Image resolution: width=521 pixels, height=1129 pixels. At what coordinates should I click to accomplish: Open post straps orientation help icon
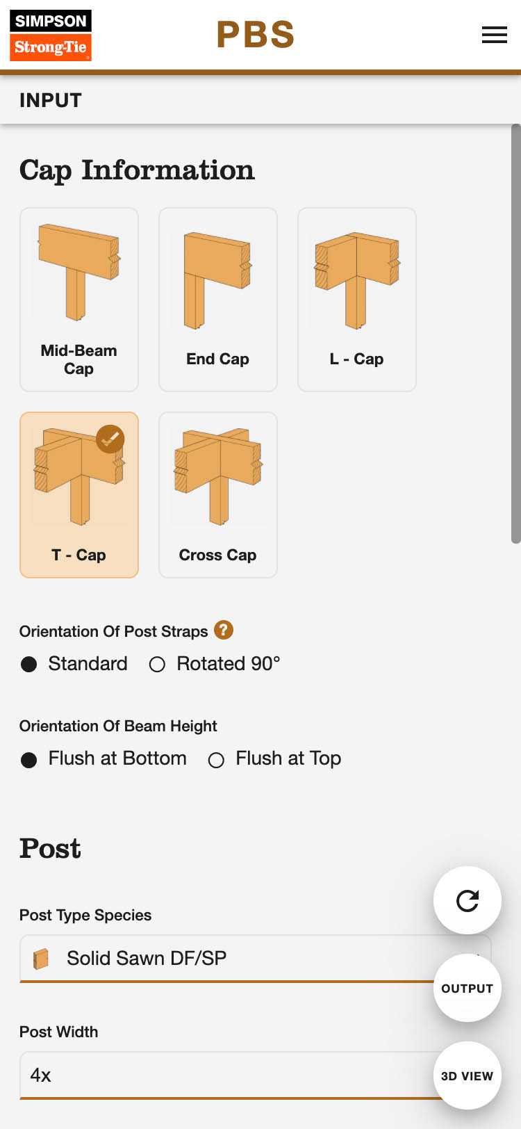[x=224, y=630]
